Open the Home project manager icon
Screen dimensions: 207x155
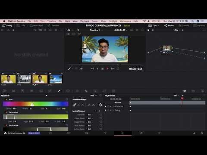[x=194, y=133]
